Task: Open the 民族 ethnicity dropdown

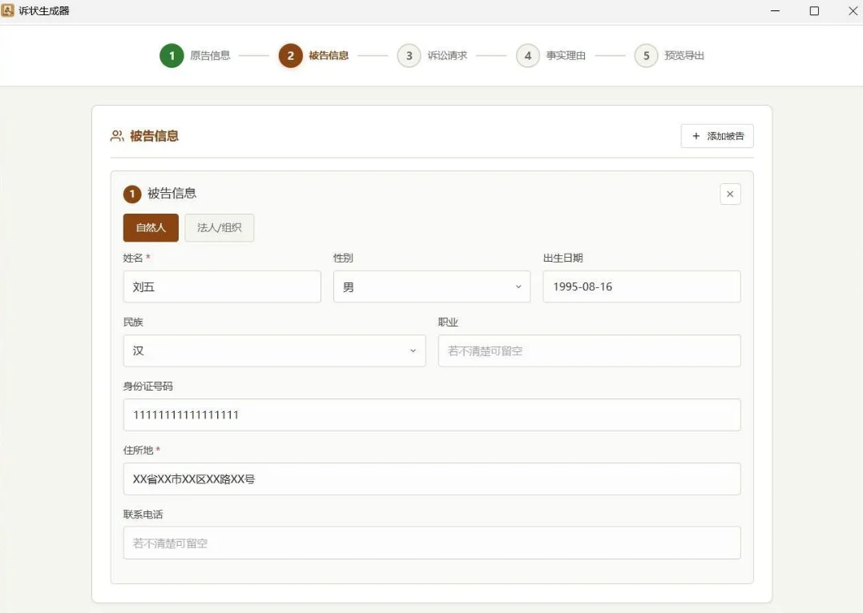Action: click(x=274, y=351)
